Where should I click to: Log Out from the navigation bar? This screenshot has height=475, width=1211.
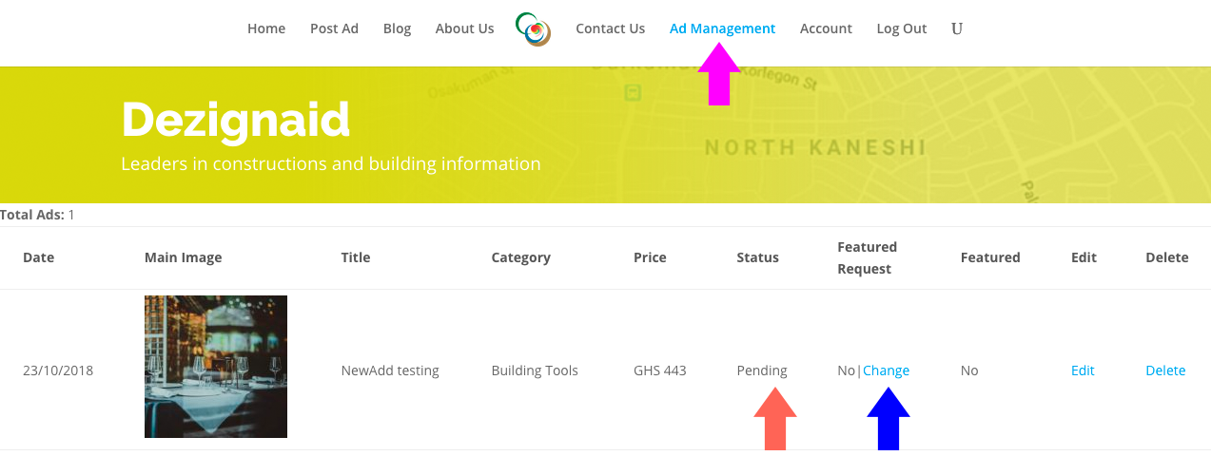tap(901, 28)
